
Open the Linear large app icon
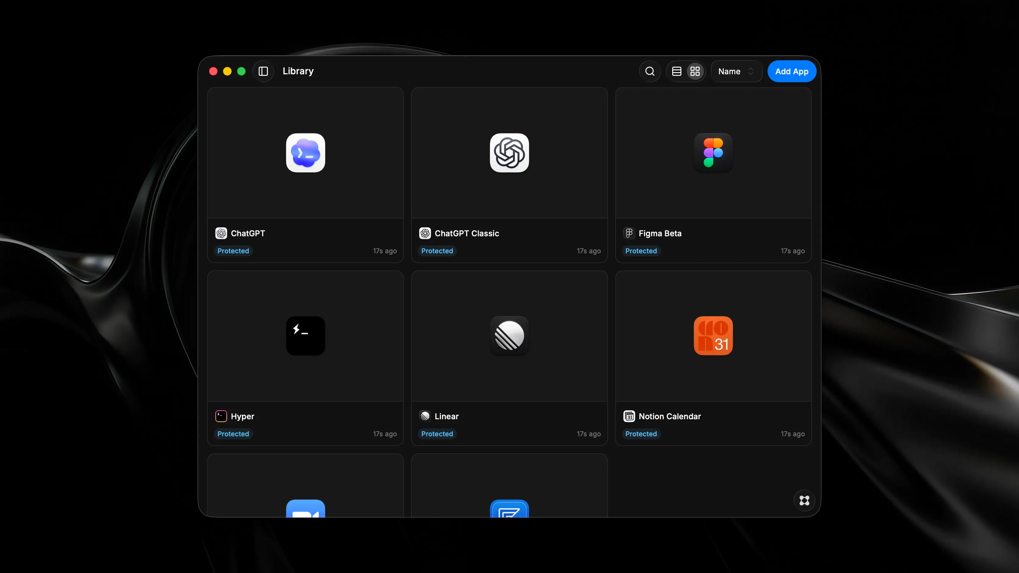[509, 336]
